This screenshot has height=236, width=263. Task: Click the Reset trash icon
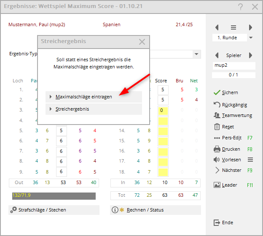tap(217, 127)
